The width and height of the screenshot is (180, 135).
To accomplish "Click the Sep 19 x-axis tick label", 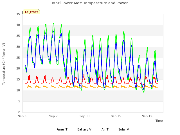I will tap(147, 116).
